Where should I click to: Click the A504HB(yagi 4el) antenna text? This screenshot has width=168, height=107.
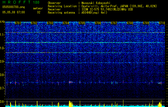click(x=94, y=13)
